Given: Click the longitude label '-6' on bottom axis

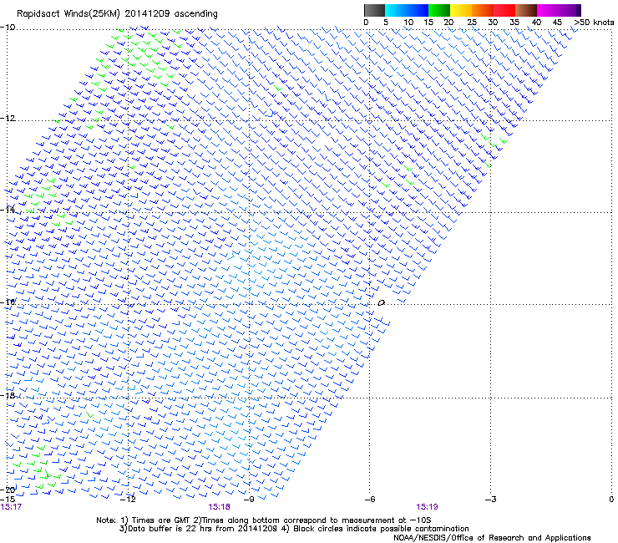Looking at the screenshot, I should click(370, 500).
